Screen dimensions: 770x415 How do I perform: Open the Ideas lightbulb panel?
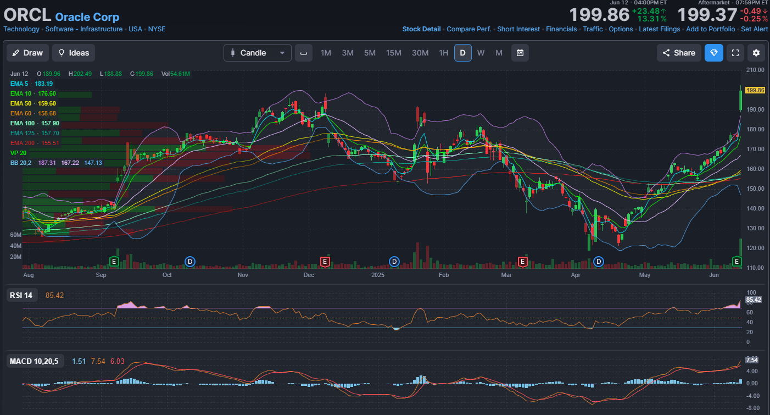point(74,53)
